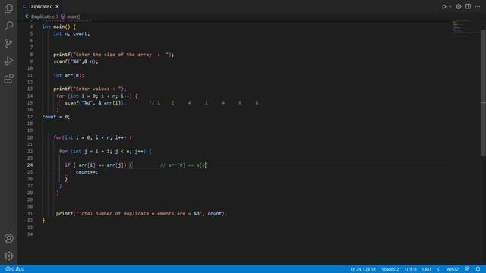
Task: Click the "Total number of duplicate elements" printf
Action: coord(142,214)
